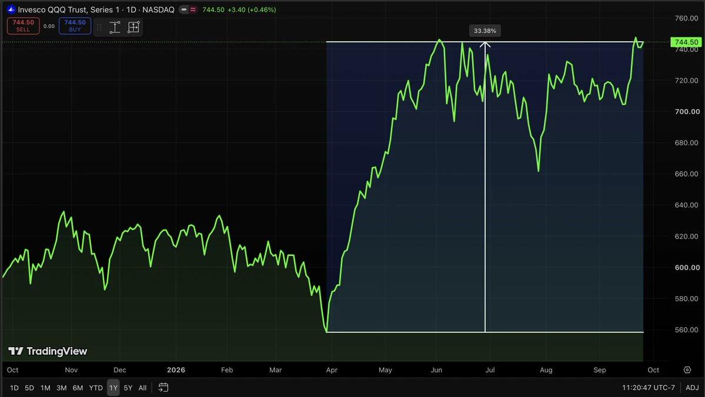
Task: Click the Apr label on time axis
Action: [x=332, y=370]
